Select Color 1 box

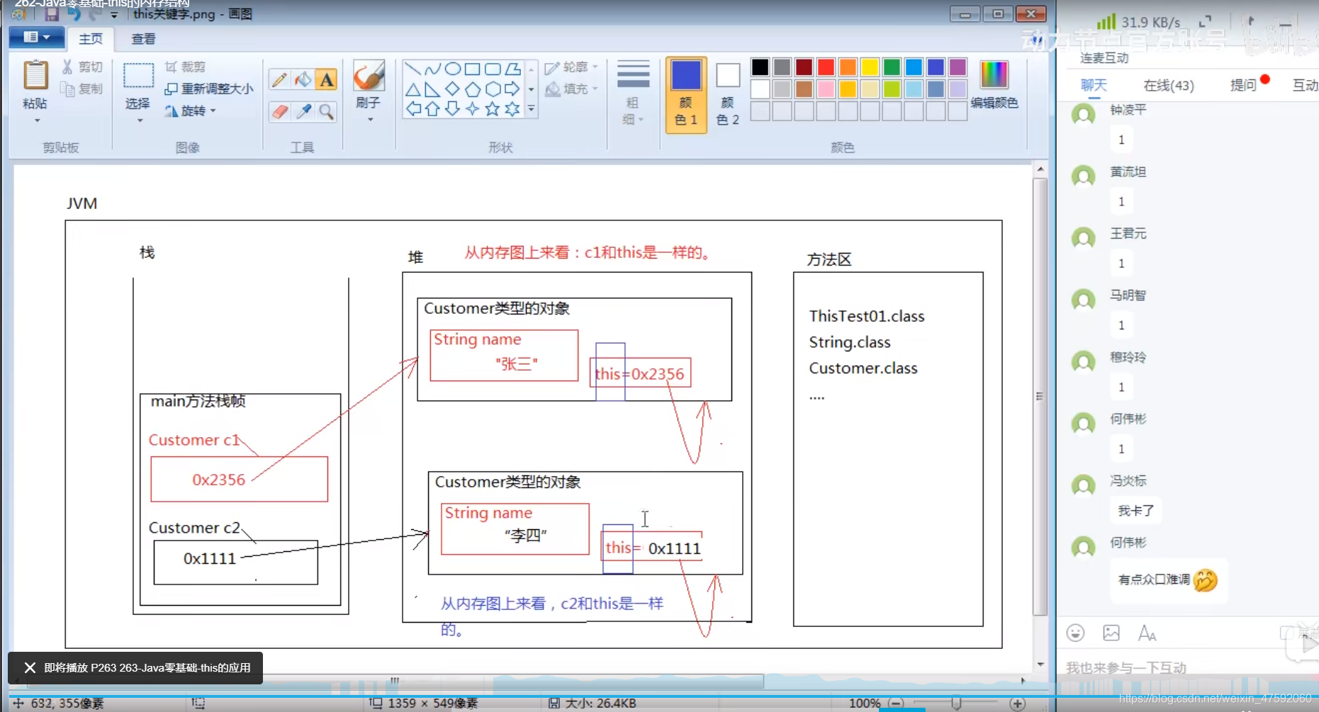[685, 94]
